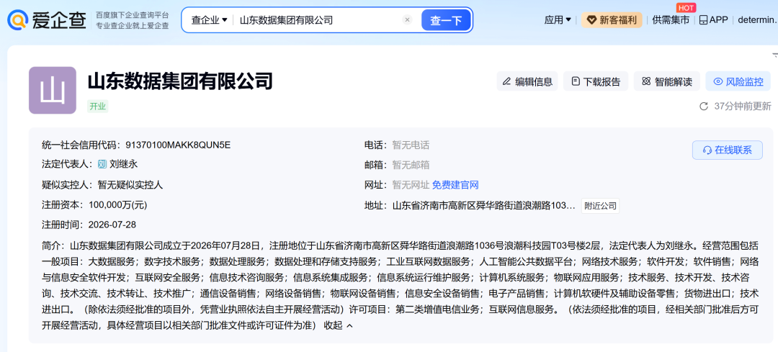Screen dimensions: 778x352
Task: Click the 暂无邮箱 email value
Action: point(411,165)
